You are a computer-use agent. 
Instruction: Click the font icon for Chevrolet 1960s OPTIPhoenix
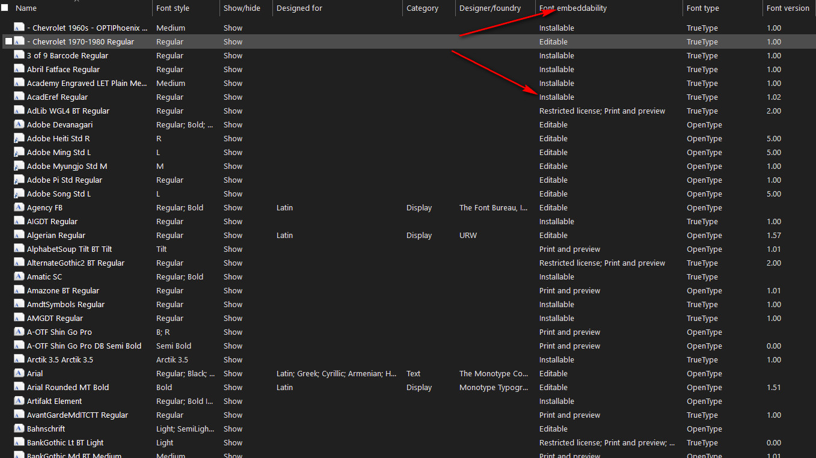[19, 28]
